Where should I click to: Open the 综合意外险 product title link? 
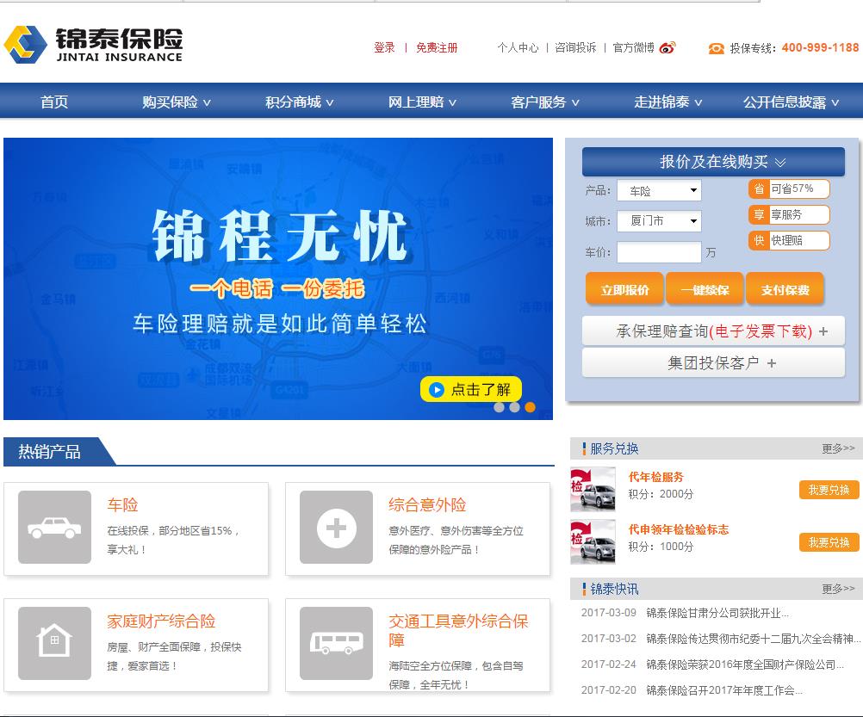(x=427, y=504)
